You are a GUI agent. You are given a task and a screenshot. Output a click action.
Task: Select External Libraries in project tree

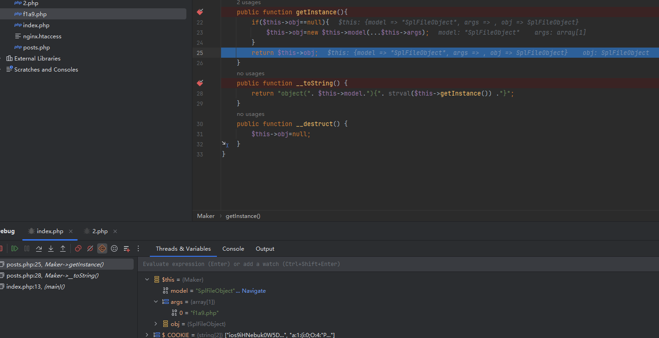[37, 59]
